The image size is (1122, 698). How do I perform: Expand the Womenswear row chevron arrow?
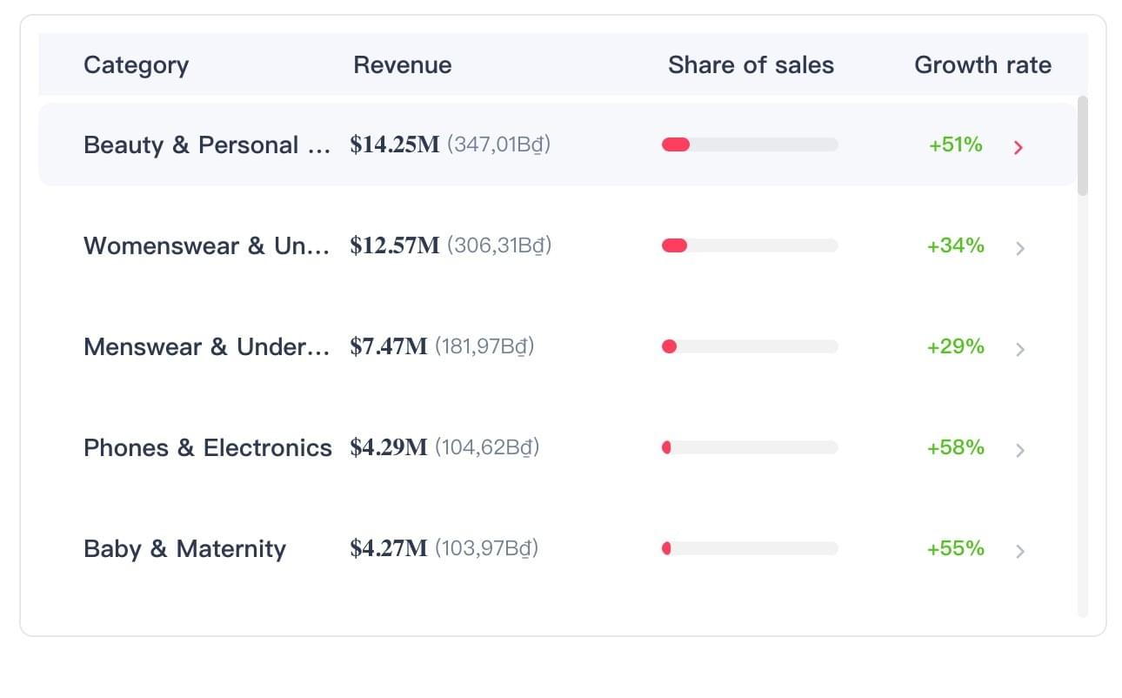[1020, 248]
